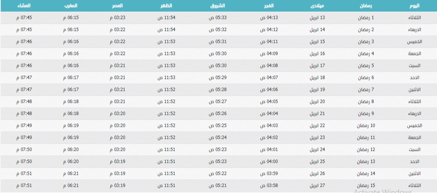Click the الظهر column header
This screenshot has height=193, width=437.
click(x=166, y=6)
